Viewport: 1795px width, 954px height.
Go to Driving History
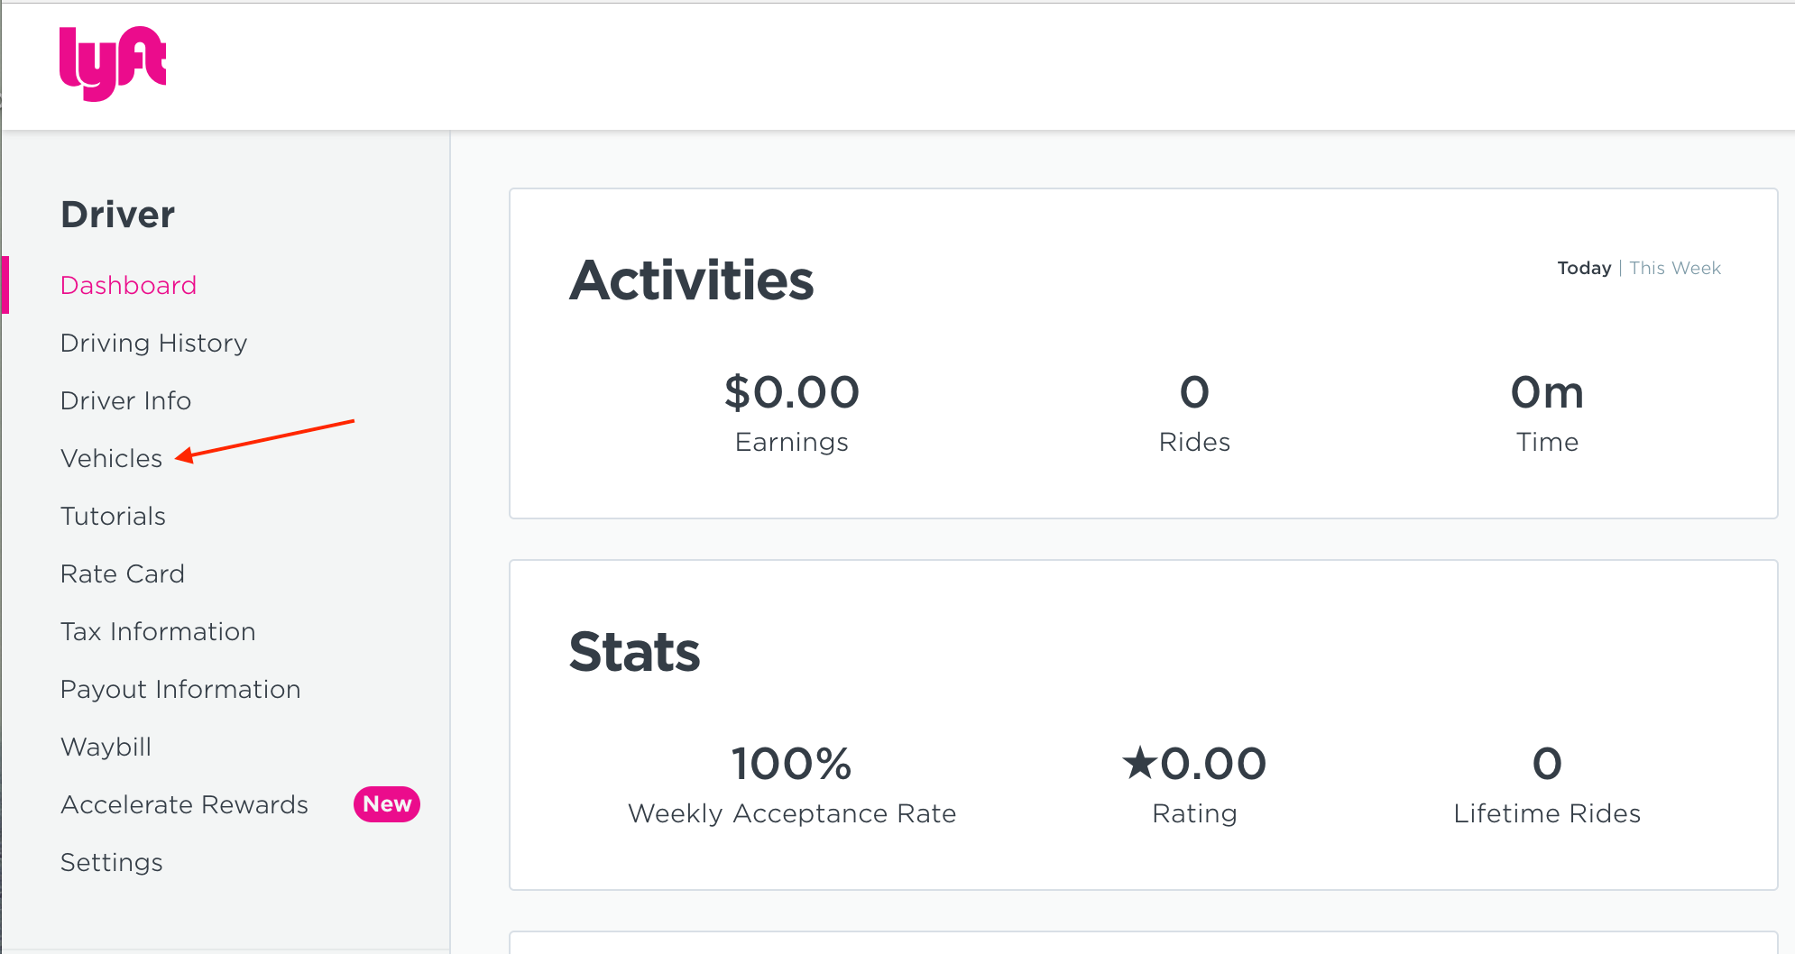click(153, 344)
